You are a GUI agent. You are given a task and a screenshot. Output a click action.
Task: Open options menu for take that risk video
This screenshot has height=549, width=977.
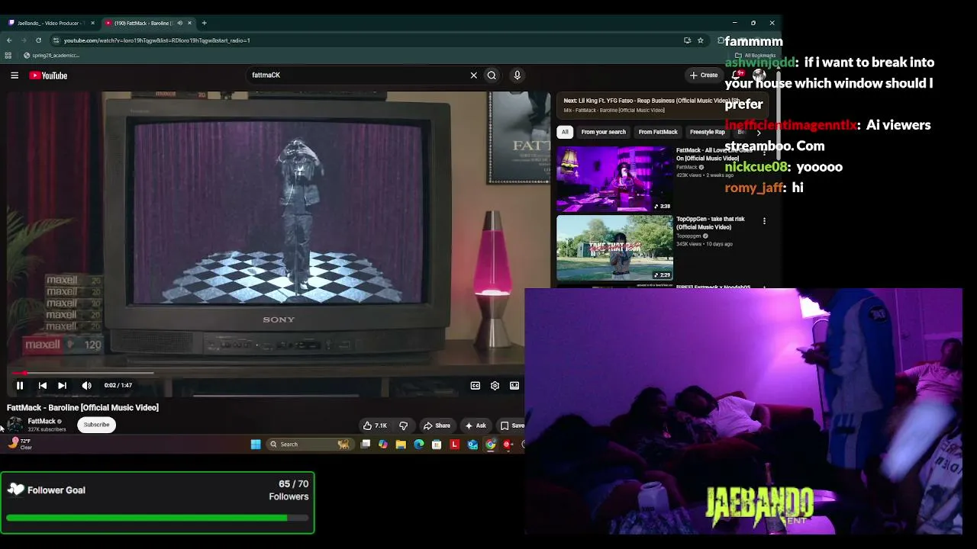point(764,221)
